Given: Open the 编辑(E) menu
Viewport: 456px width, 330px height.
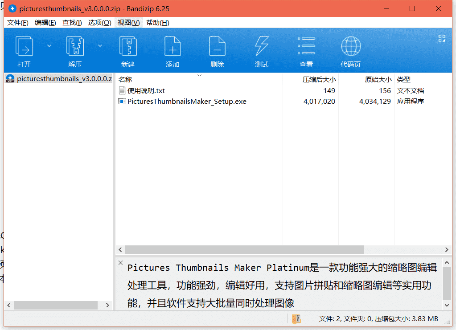Looking at the screenshot, I should click(x=45, y=23).
